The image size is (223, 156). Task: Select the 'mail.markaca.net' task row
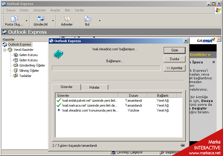pyautogui.click(x=118, y=105)
